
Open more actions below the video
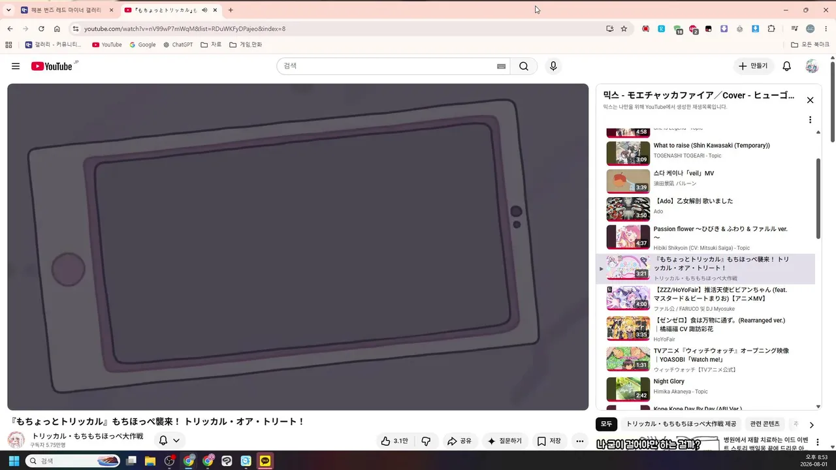tap(579, 441)
